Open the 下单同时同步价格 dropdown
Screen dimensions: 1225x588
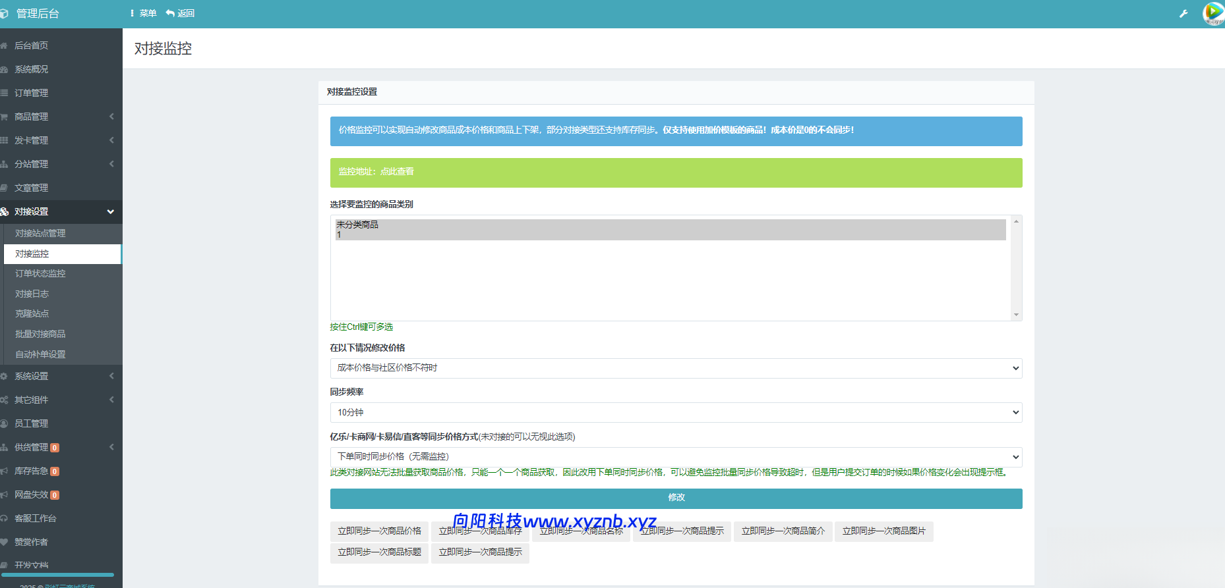point(676,456)
